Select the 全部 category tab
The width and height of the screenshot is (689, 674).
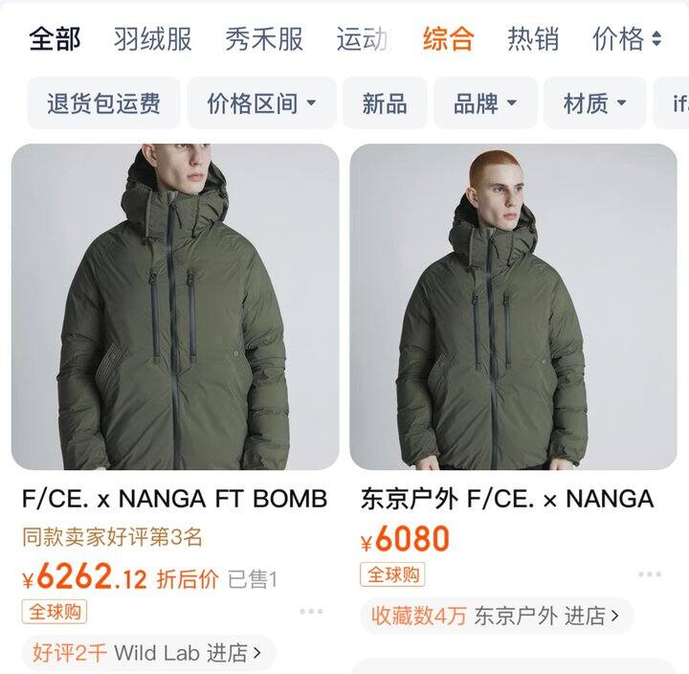(x=55, y=38)
